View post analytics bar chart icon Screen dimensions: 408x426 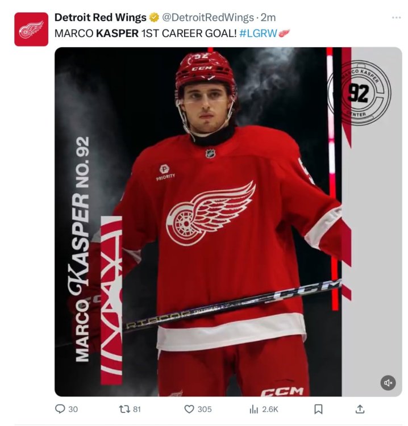tap(253, 409)
